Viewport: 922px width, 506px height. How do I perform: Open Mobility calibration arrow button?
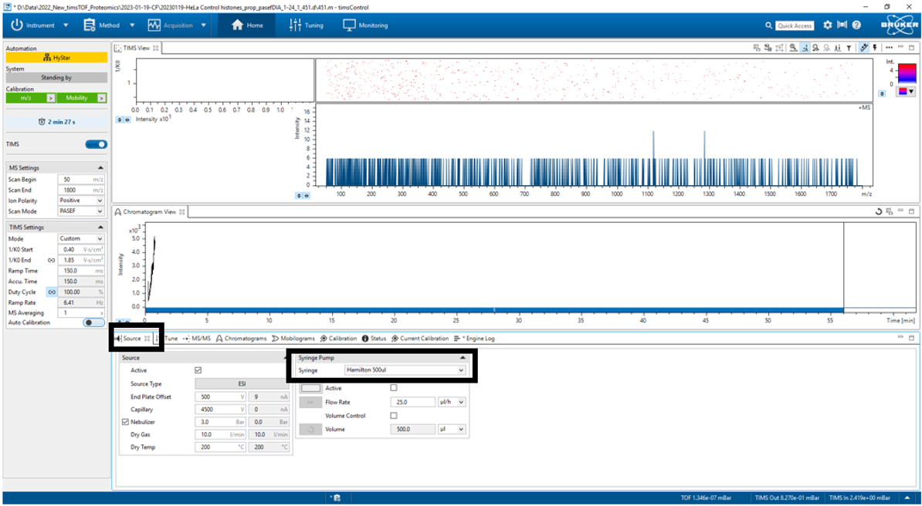pos(102,98)
